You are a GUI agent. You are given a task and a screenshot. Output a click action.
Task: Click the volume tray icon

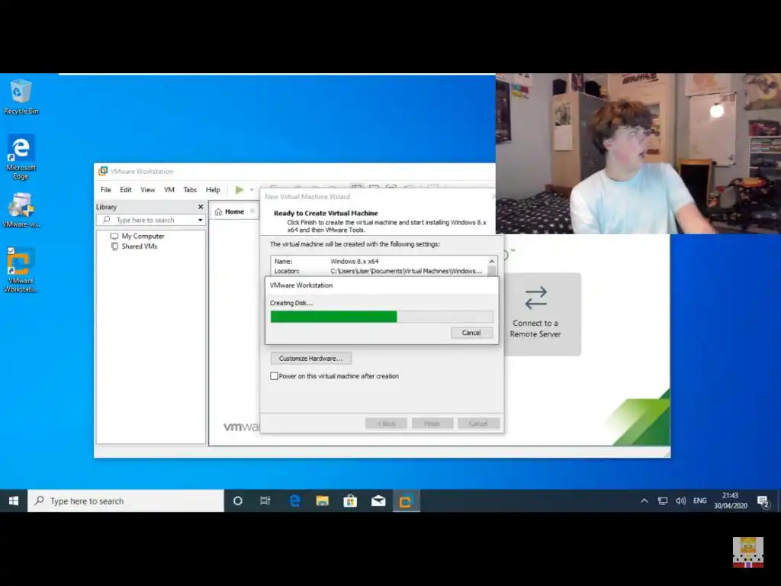680,501
